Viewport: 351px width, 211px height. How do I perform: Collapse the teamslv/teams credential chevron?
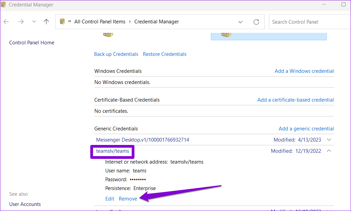pos(329,151)
